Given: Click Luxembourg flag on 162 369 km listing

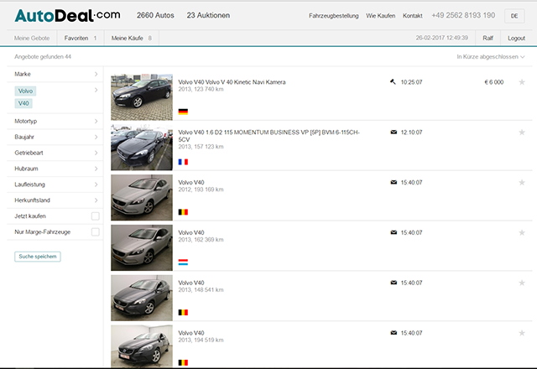Looking at the screenshot, I should tap(183, 262).
